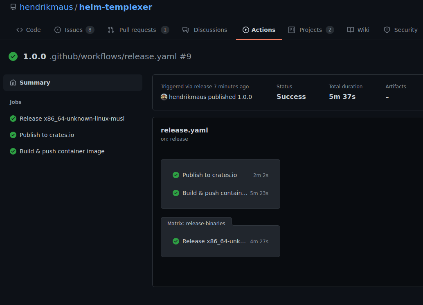
Task: Click the 4m 27s duration
Action: tap(259, 242)
